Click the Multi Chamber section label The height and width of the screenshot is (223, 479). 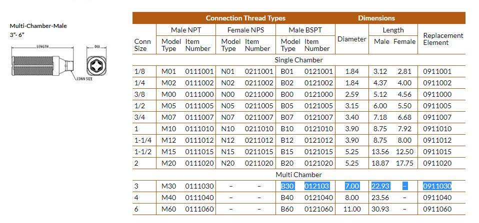pos(299,175)
